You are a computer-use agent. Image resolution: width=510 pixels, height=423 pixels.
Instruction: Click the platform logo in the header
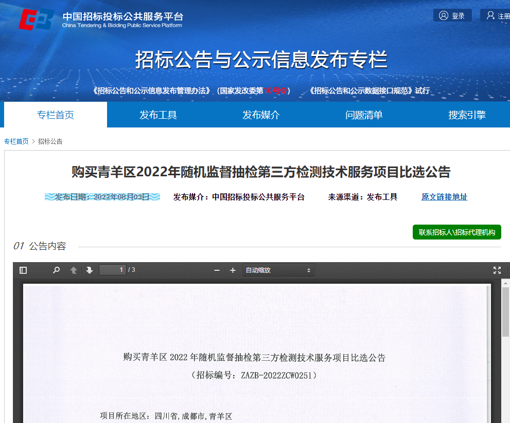click(101, 20)
